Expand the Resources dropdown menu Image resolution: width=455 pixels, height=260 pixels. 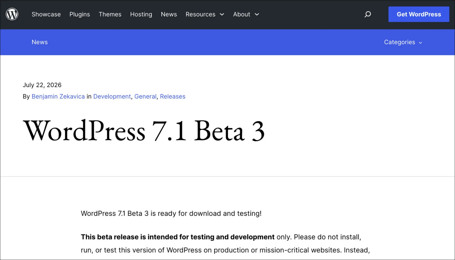(x=205, y=14)
